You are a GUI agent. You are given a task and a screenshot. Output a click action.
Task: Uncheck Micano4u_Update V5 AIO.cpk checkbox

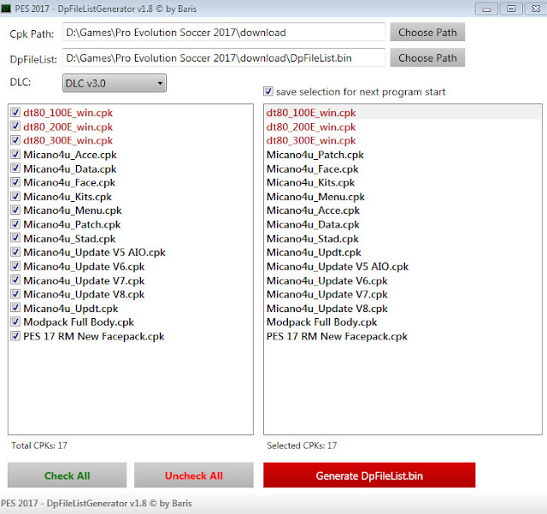(15, 251)
